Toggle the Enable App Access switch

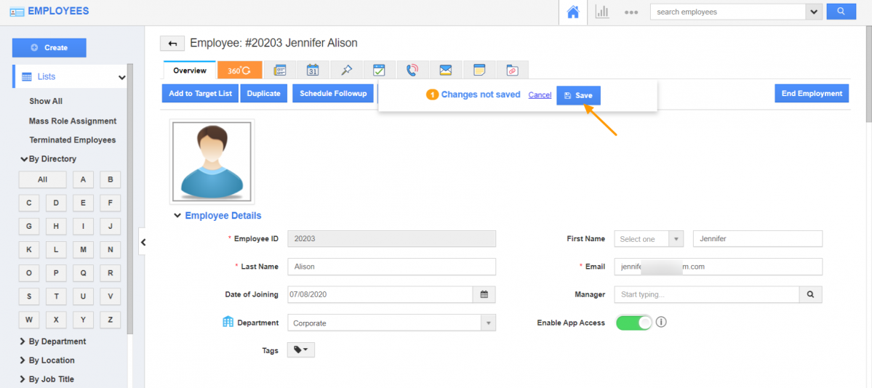click(633, 323)
